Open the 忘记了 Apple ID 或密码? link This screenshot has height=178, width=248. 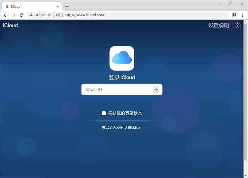click(x=121, y=127)
